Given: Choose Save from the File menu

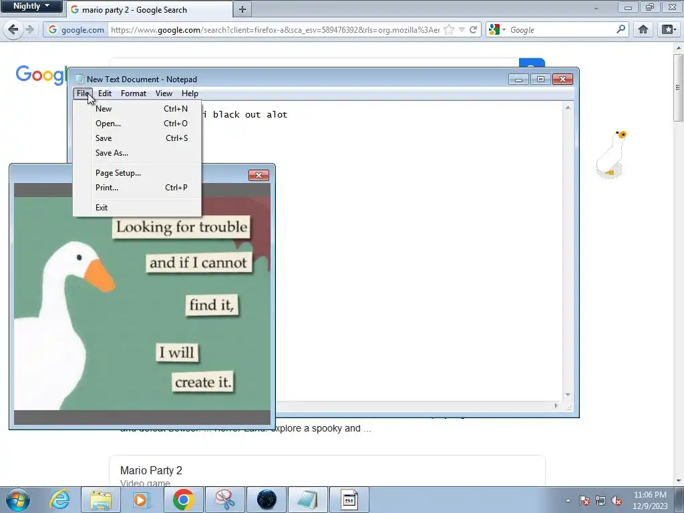Looking at the screenshot, I should point(137,138).
